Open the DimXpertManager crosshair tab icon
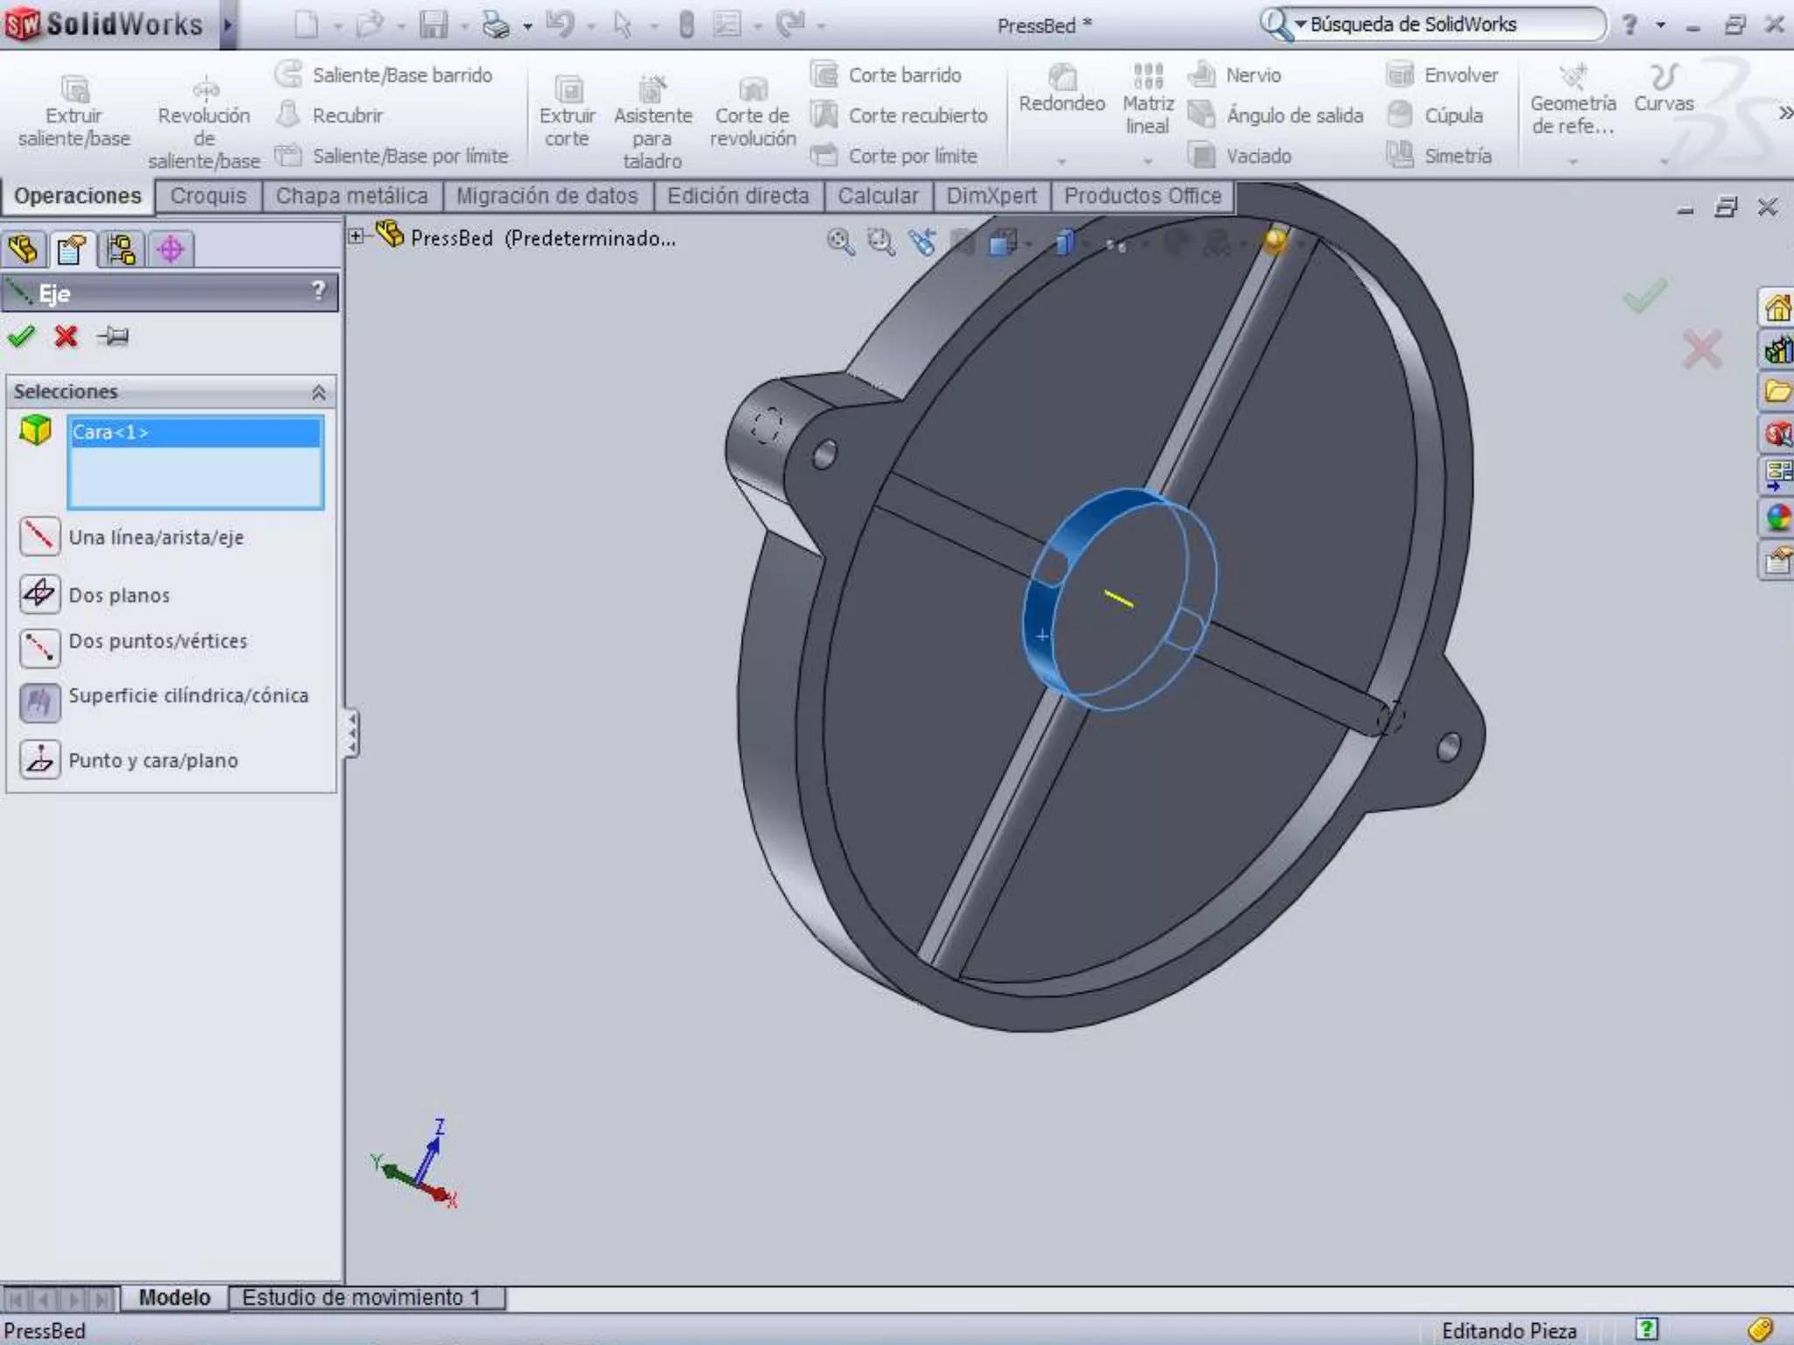1794x1345 pixels. 171,250
